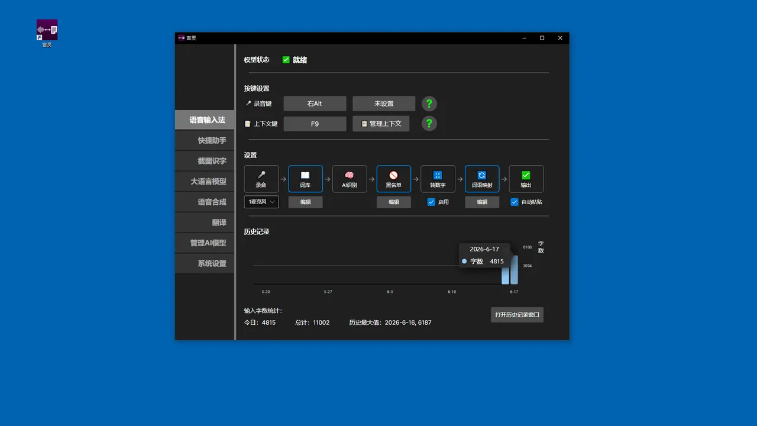Click the 总计：11002 statistic text

tap(312, 322)
